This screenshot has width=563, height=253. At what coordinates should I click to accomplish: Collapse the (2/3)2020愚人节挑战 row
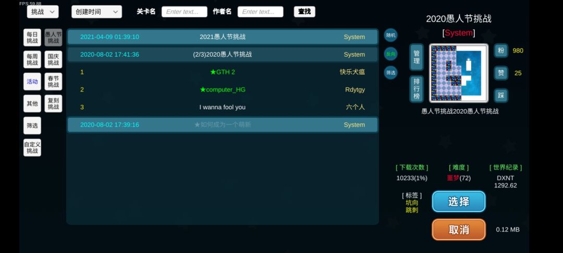coord(223,55)
